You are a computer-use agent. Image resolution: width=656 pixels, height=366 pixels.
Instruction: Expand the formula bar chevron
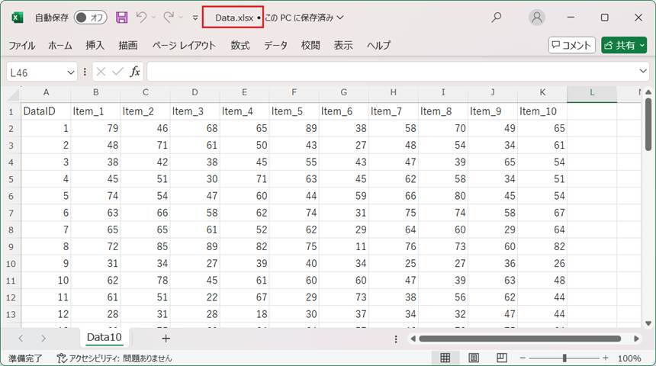click(643, 72)
